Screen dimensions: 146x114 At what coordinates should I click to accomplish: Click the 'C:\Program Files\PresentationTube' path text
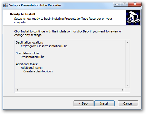point(44,46)
